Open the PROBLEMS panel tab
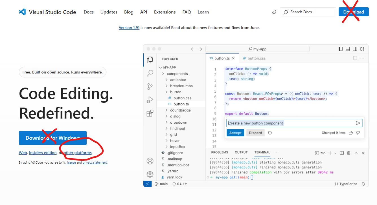 [x=220, y=152]
